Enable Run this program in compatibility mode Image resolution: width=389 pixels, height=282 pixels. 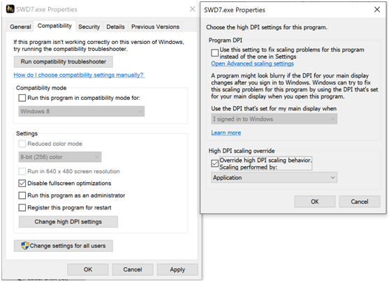[x=22, y=98]
